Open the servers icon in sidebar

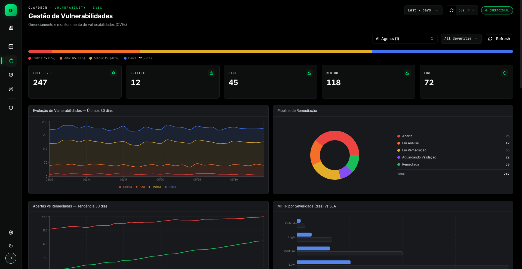tap(11, 47)
